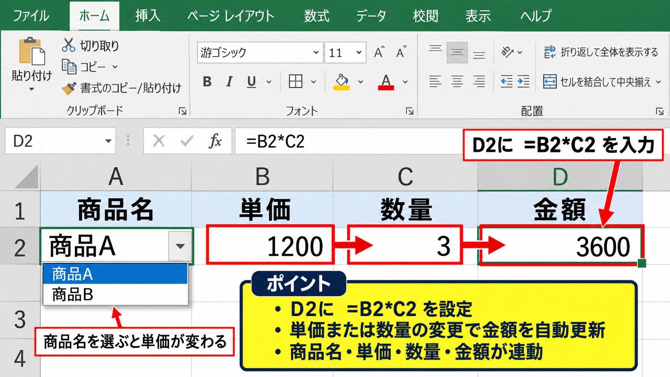The height and width of the screenshot is (377, 670).
Task: Open the merge cells dropdown arrow
Action: click(658, 82)
